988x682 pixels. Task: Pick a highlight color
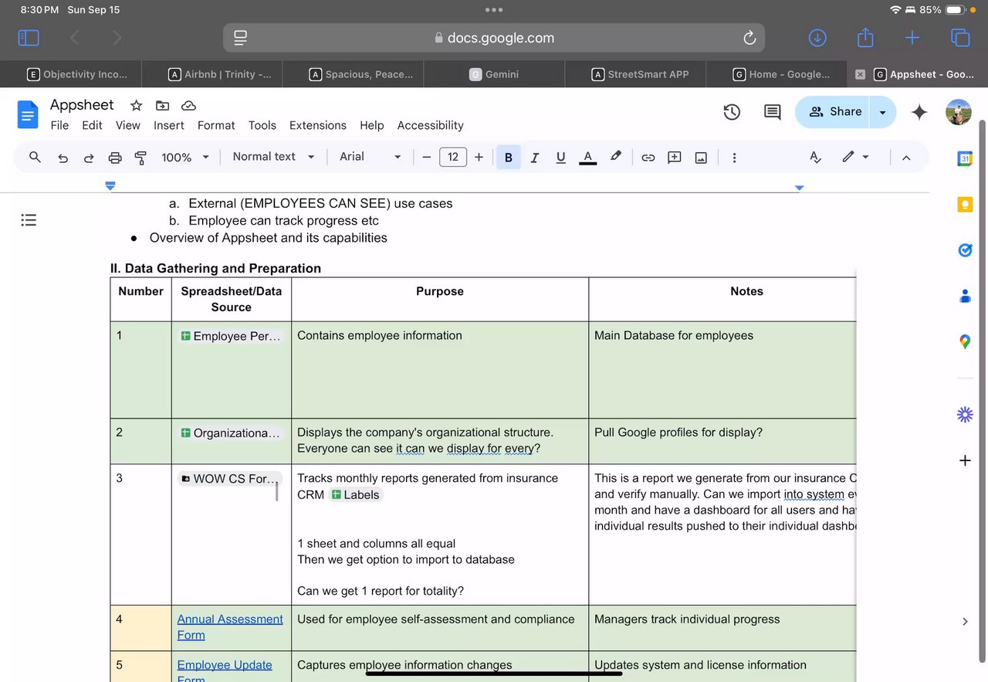pyautogui.click(x=615, y=157)
